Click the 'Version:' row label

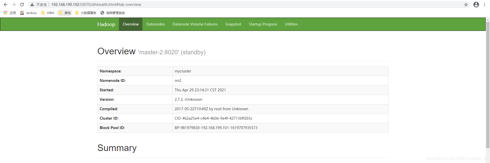(x=107, y=99)
